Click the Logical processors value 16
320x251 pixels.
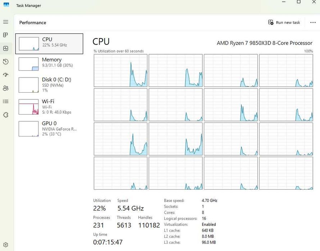[x=204, y=218]
